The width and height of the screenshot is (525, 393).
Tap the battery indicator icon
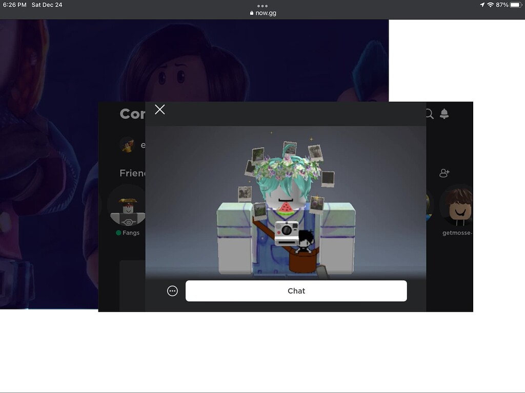(x=515, y=5)
